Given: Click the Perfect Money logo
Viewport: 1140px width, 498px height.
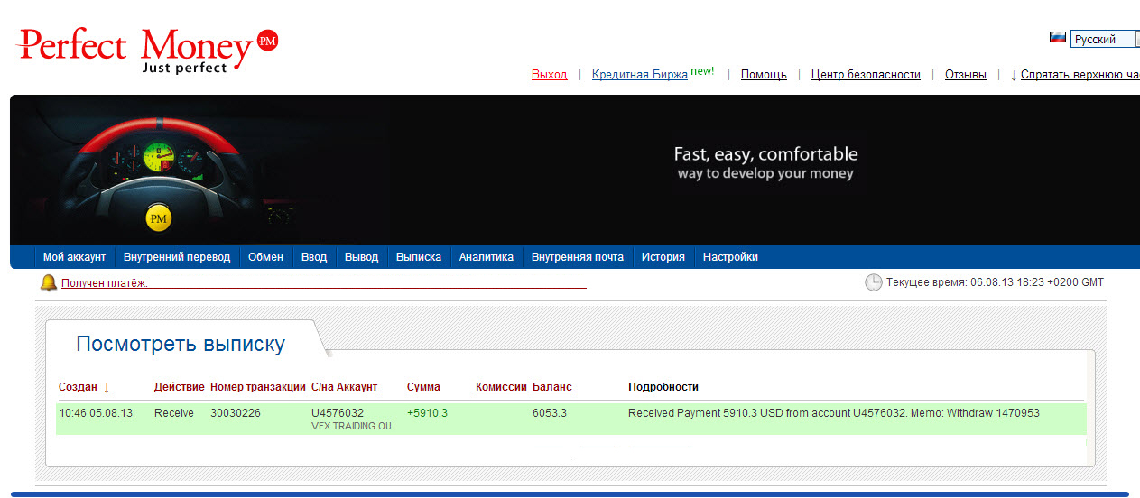Looking at the screenshot, I should (x=147, y=50).
